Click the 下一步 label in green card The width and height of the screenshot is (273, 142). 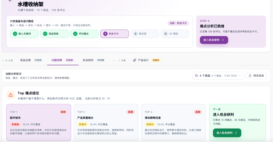[217, 109]
